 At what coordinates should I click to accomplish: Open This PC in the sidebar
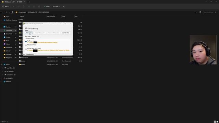7,65
